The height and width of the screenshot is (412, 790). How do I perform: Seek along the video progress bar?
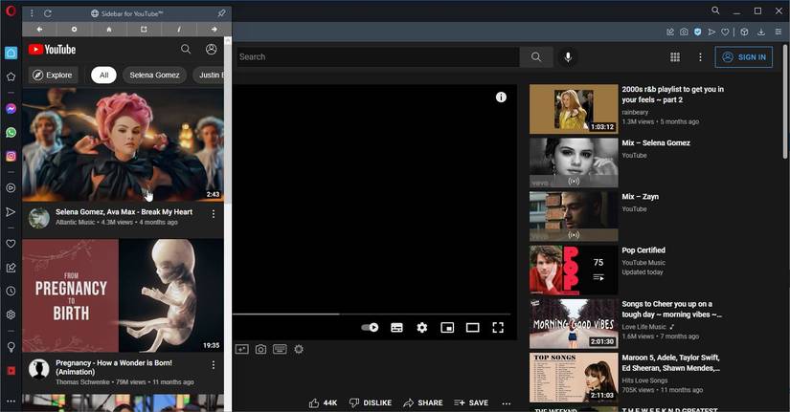[x=372, y=314]
